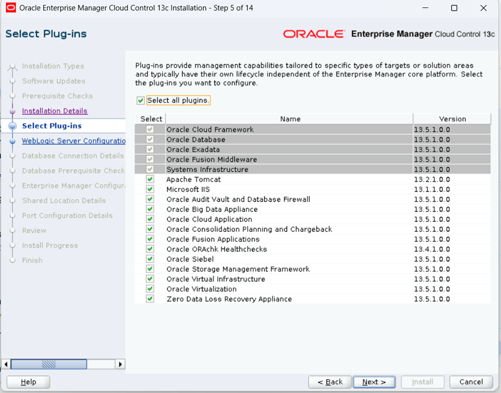Click the Installation Details step bullet icon
Viewport: 501px width, 393px height.
12,111
